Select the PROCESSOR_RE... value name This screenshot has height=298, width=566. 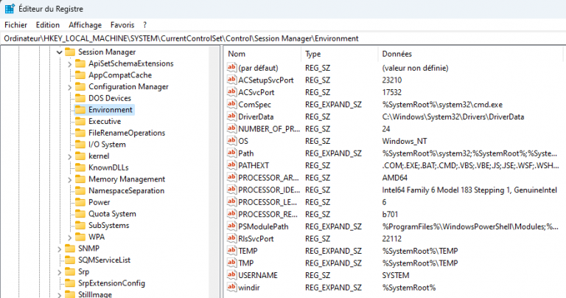(x=268, y=214)
